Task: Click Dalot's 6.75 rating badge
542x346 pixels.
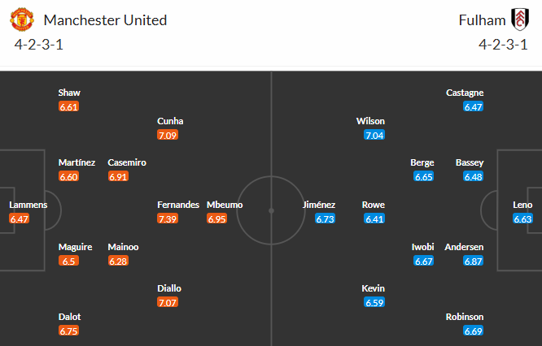Action: click(x=69, y=331)
